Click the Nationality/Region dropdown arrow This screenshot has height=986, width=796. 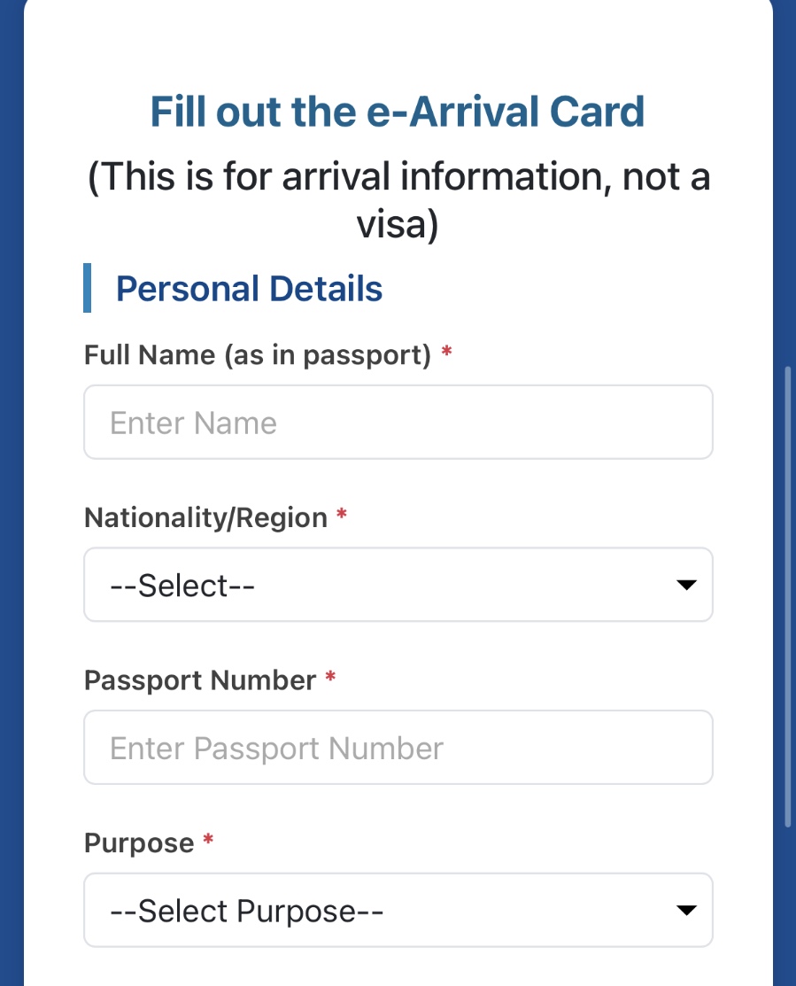[685, 586]
